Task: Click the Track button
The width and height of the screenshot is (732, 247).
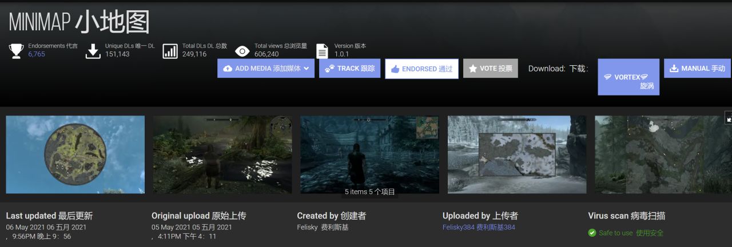Action: pyautogui.click(x=349, y=68)
